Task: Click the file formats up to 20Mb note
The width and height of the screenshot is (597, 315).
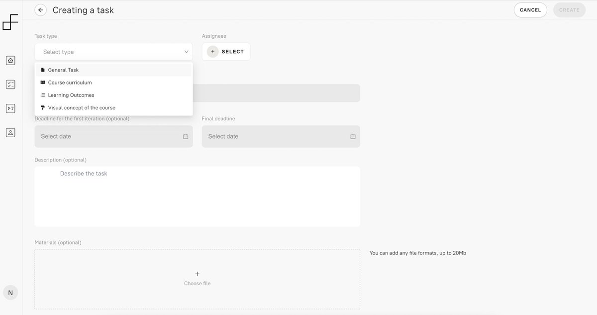Action: [x=418, y=253]
